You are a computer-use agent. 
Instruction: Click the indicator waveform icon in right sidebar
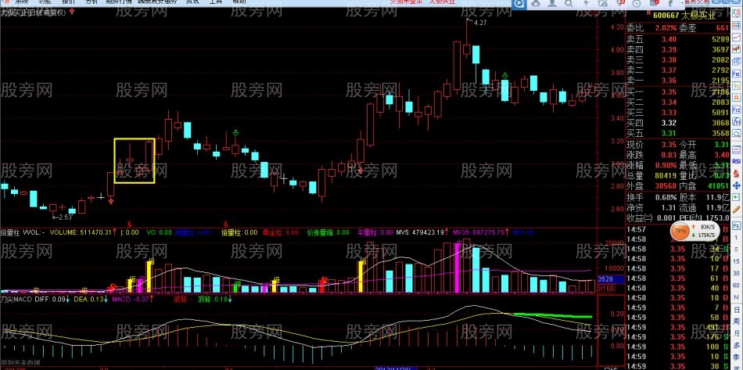click(737, 149)
